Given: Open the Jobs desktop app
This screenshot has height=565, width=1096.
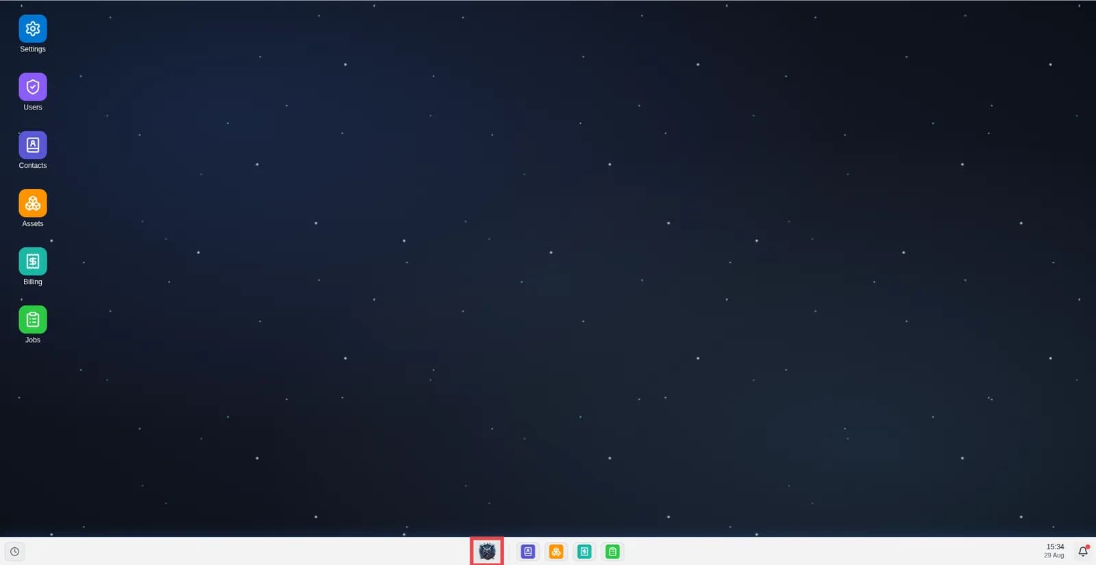Looking at the screenshot, I should coord(33,320).
